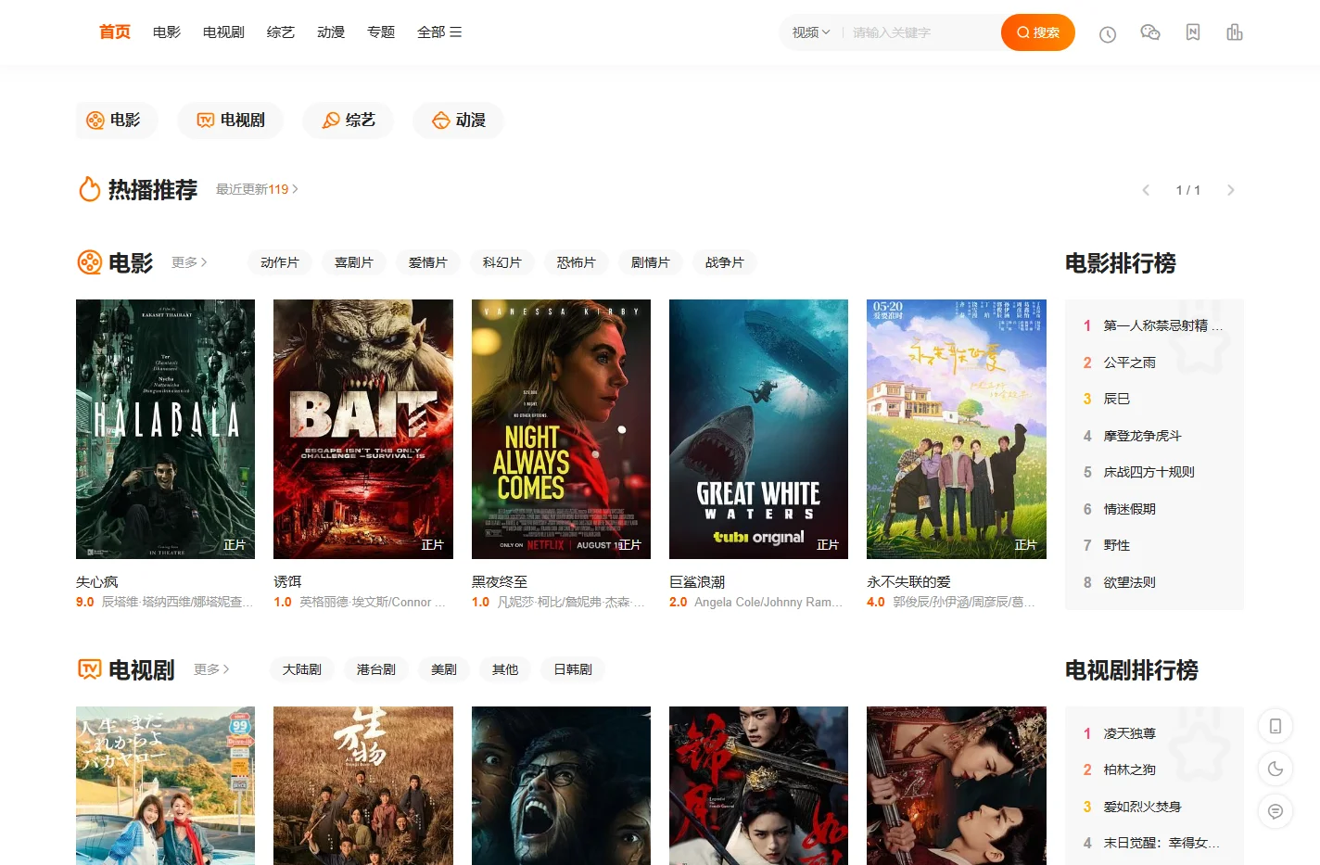Open the 失心疯 title link
Viewport: 1320px width, 865px height.
tap(97, 582)
